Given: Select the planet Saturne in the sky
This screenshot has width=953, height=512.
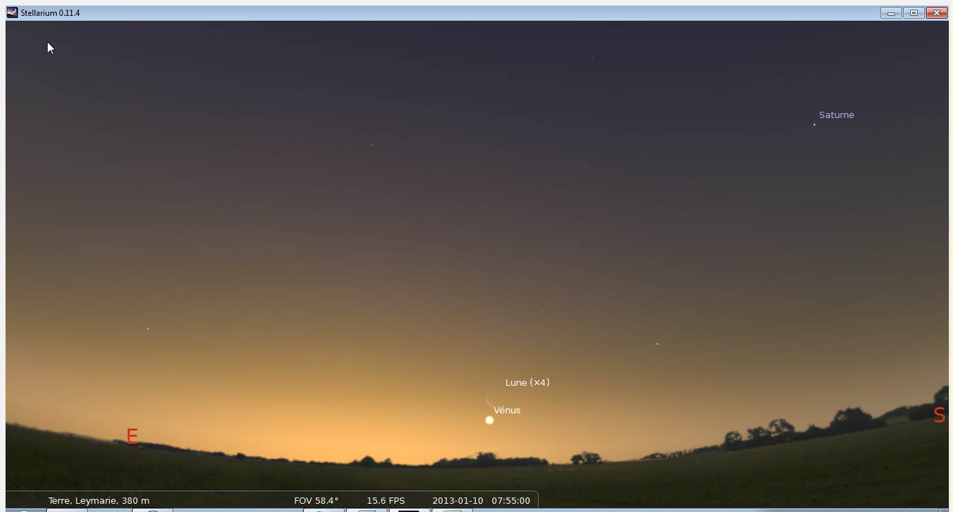Looking at the screenshot, I should (x=814, y=124).
